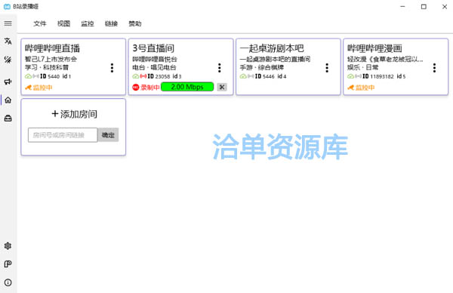The image size is (453, 293).
Task: Open three-dot menu on 一起桌游剧本吧 card
Action: pos(327,68)
